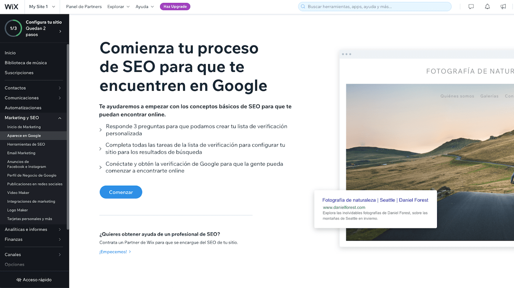
Task: Open the Ayuda dropdown menu
Action: pyautogui.click(x=145, y=7)
